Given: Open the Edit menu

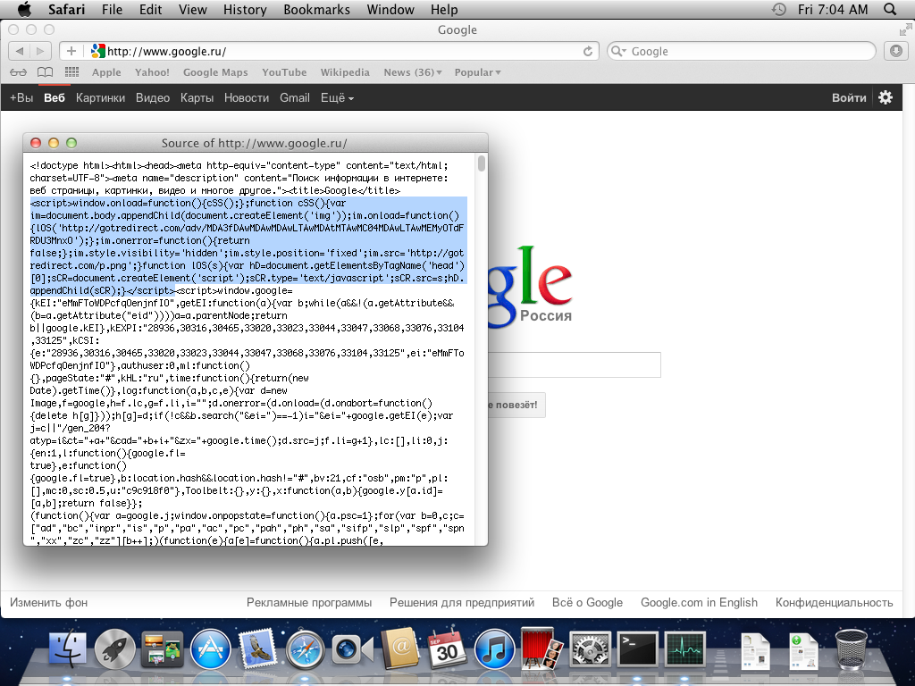Looking at the screenshot, I should 150,9.
